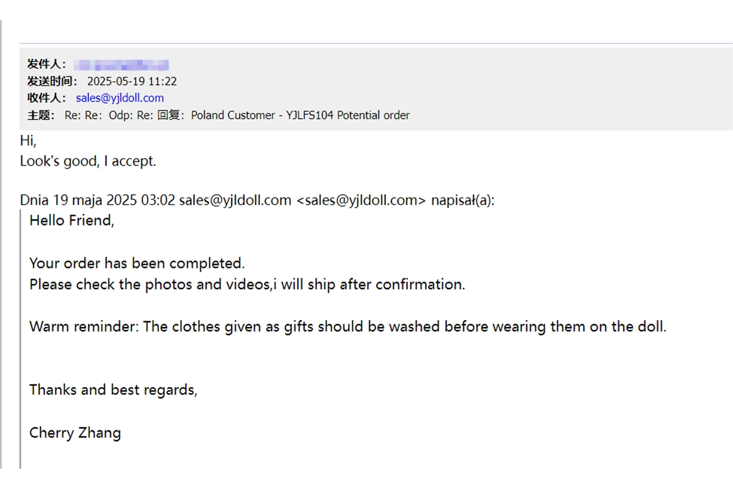The image size is (733, 489).
Task: Open the sales@yjldoll.com recipient link
Action: (120, 98)
